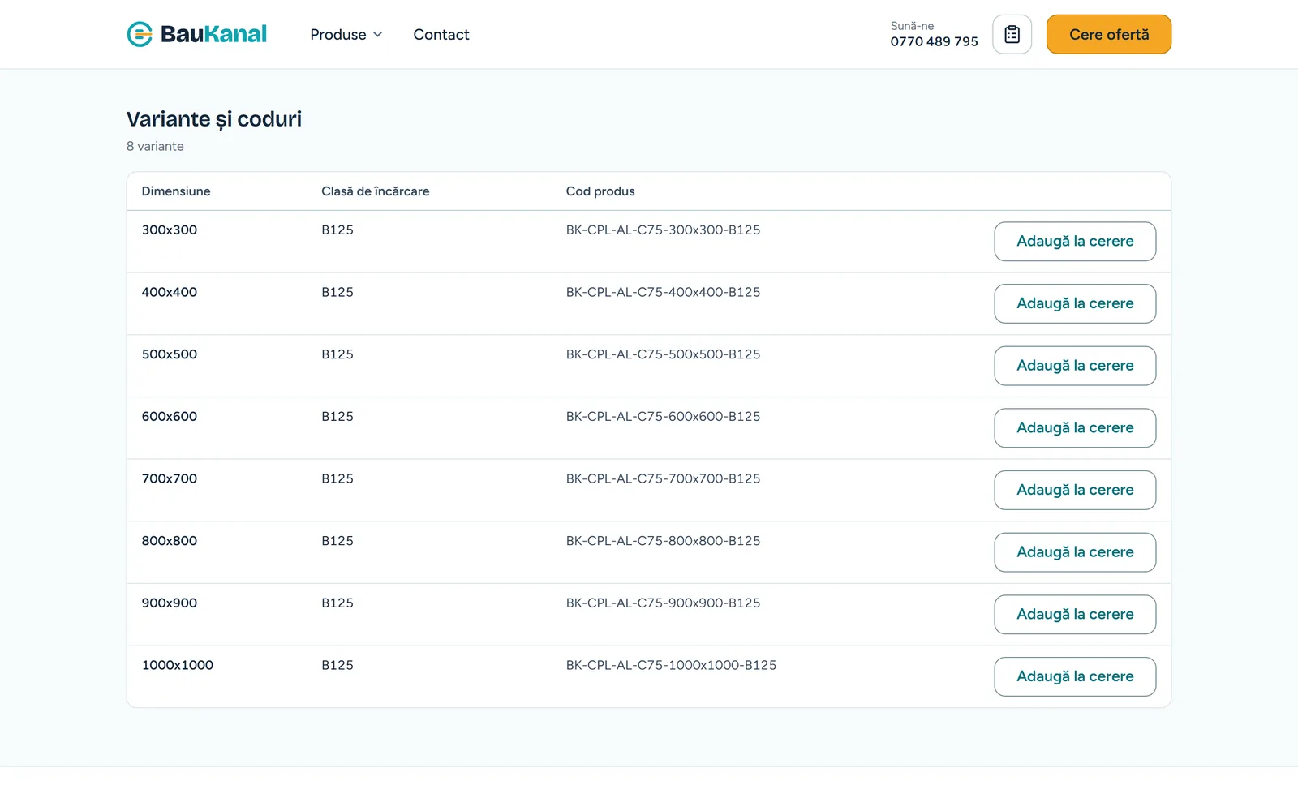Click B125 class in the 900x900 row

coord(337,603)
